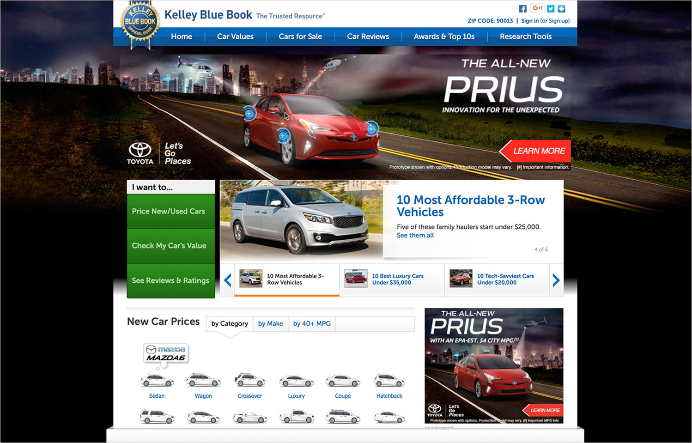Open the blue plus share icon
The height and width of the screenshot is (443, 692).
(x=561, y=9)
